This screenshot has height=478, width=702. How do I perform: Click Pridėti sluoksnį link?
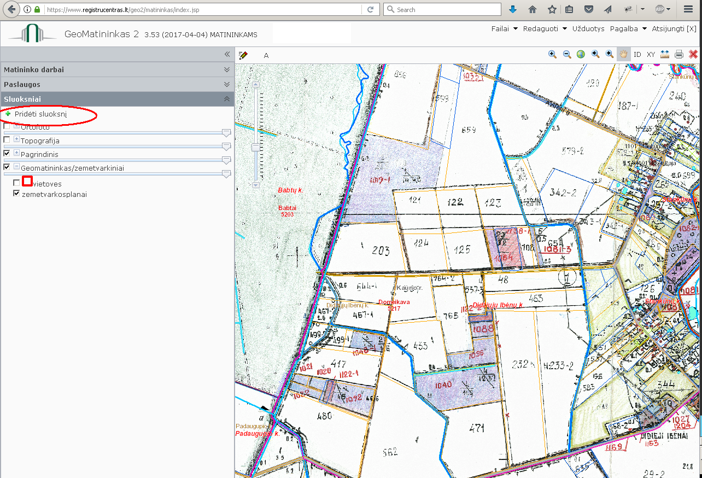(x=40, y=114)
